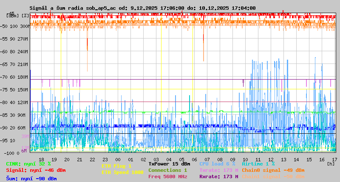Select the yellow ETH Plug 1 label
This screenshot has height=182, width=340.
pos(116,166)
